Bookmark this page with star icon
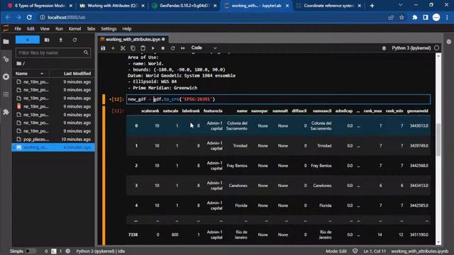This screenshot has width=454, height=255. (x=402, y=17)
